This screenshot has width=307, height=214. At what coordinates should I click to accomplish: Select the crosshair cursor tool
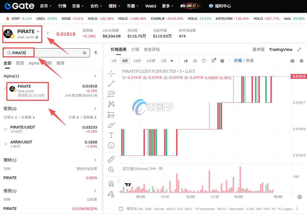tap(111, 73)
